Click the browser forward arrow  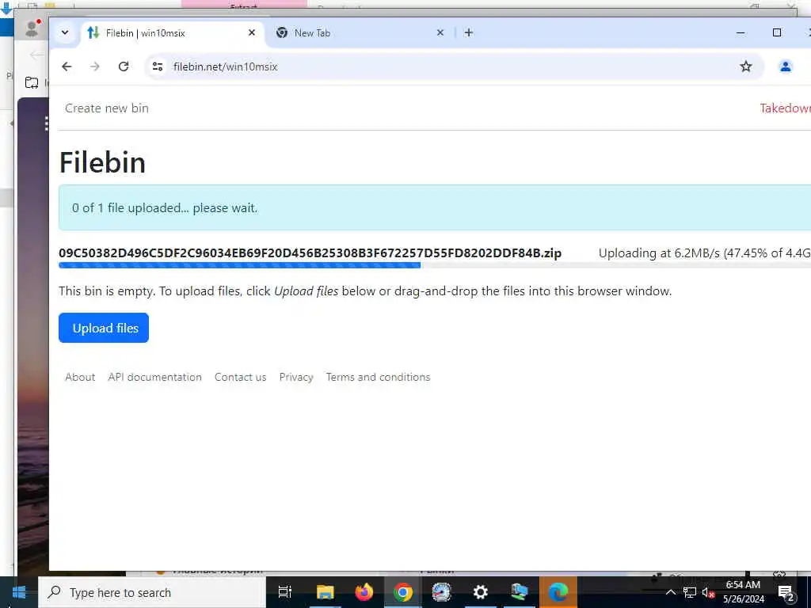(95, 66)
